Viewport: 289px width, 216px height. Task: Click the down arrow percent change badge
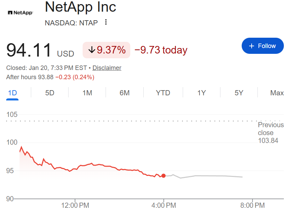tap(106, 50)
